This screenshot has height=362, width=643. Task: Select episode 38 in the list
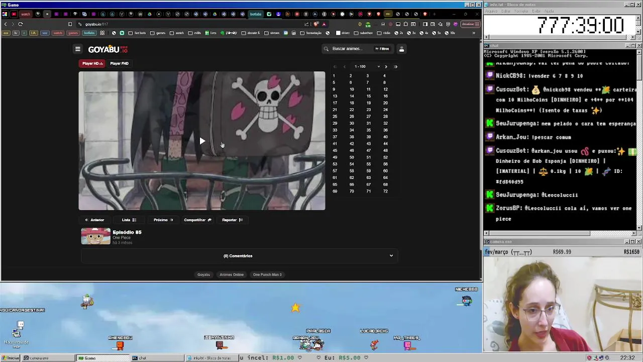[352, 137]
